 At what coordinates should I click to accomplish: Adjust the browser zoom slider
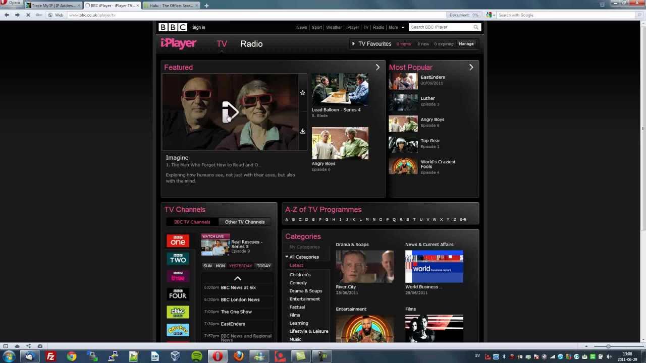pos(608,346)
